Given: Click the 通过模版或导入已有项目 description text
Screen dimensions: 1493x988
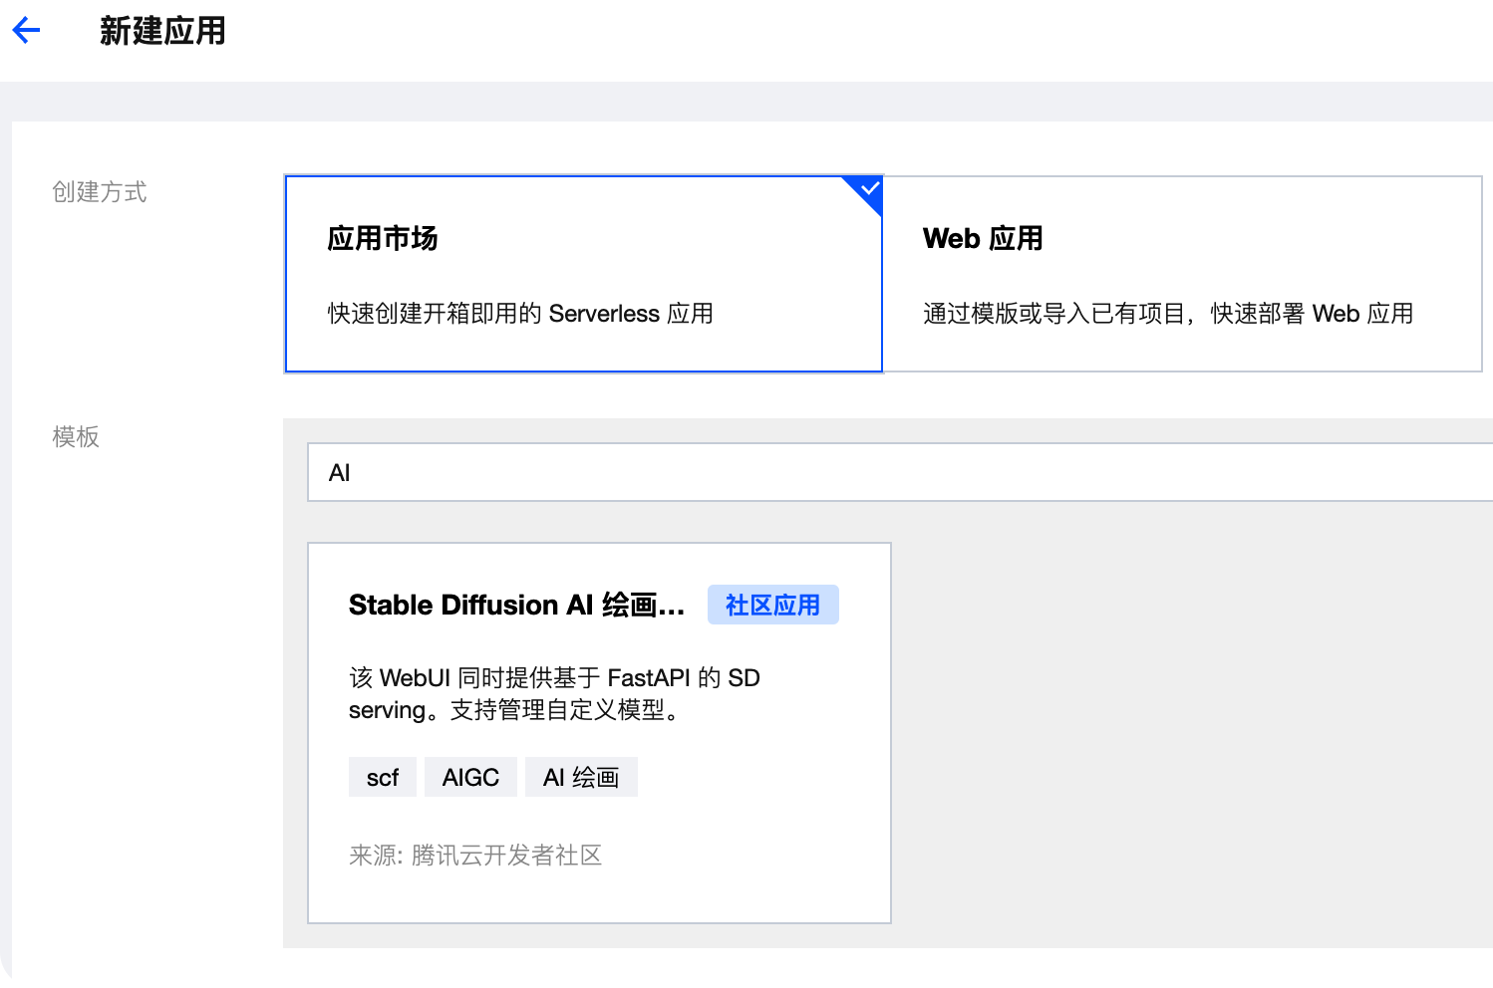Looking at the screenshot, I should pos(1168,314).
